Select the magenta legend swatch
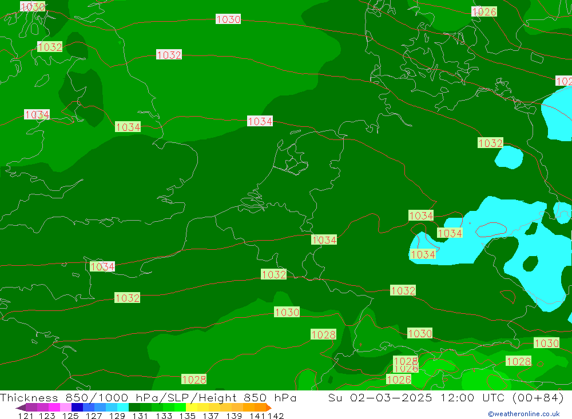 [x=53, y=408]
